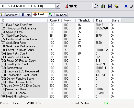Select the (09) Power On Hours Count row
This screenshot has width=134, height=108.
61,50
